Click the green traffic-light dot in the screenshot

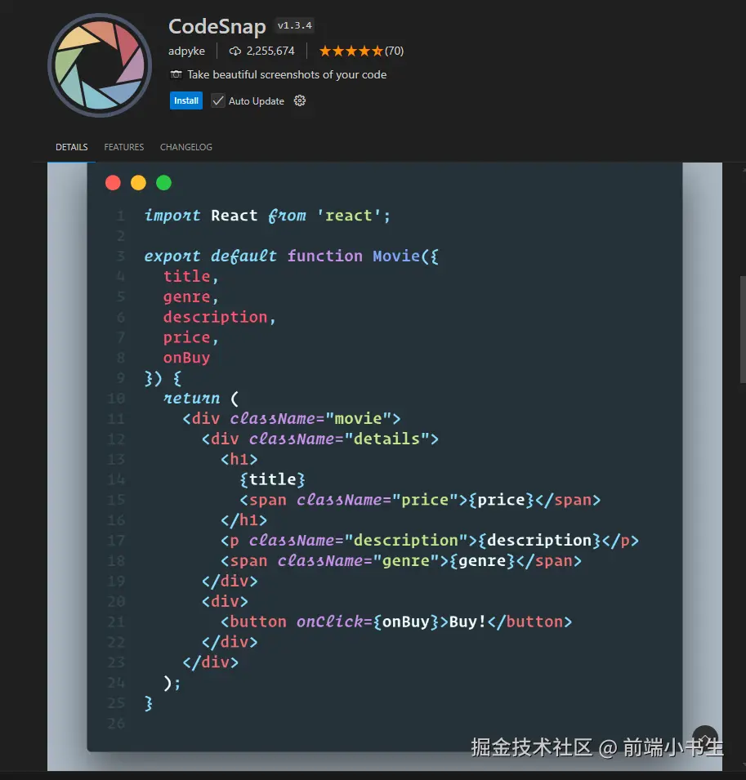pyautogui.click(x=163, y=183)
